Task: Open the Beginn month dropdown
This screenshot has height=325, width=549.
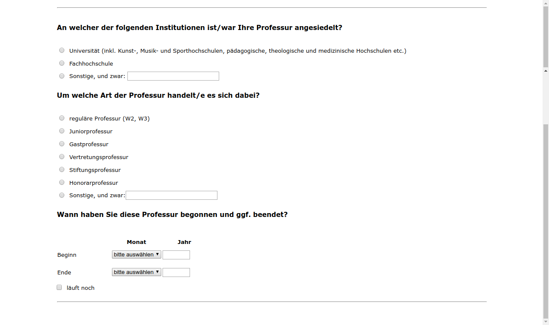Action: (136, 255)
